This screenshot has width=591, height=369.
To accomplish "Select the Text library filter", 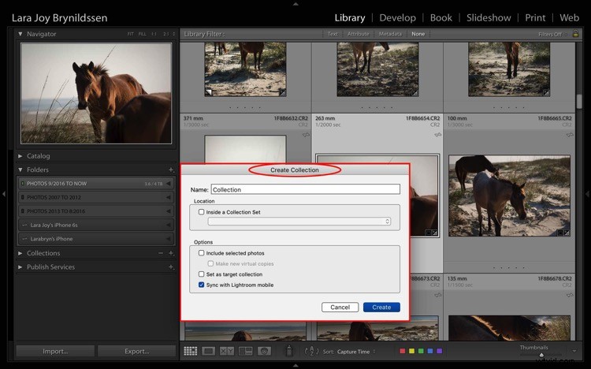I will point(333,34).
